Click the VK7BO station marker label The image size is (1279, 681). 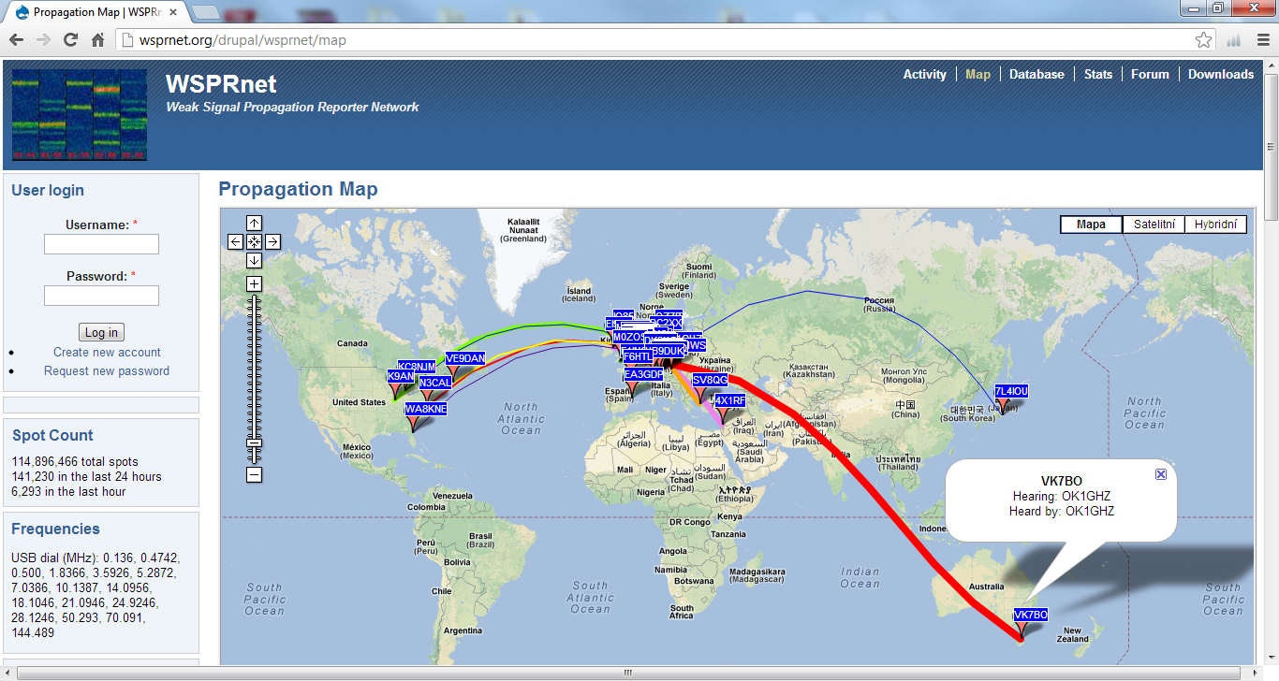[1030, 615]
